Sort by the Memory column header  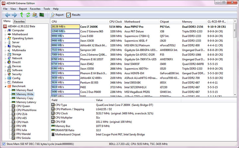[194, 22]
